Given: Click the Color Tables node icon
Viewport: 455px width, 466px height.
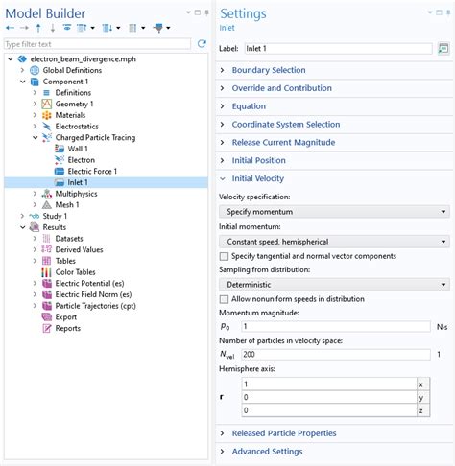Looking at the screenshot, I should point(47,272).
